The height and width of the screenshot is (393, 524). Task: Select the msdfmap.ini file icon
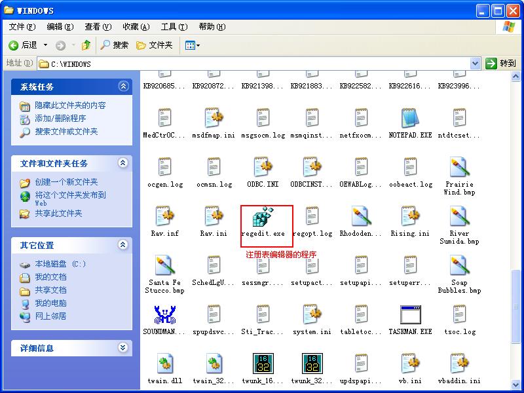pos(214,119)
